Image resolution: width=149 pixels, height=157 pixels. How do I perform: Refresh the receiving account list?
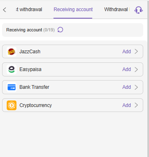click(60, 30)
